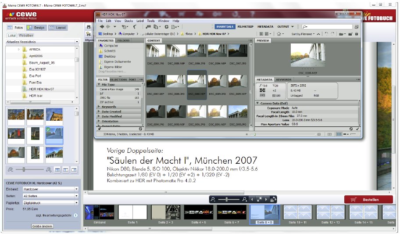The image size is (400, 234).
Task: Click the Größe ändern button
Action: (43, 226)
